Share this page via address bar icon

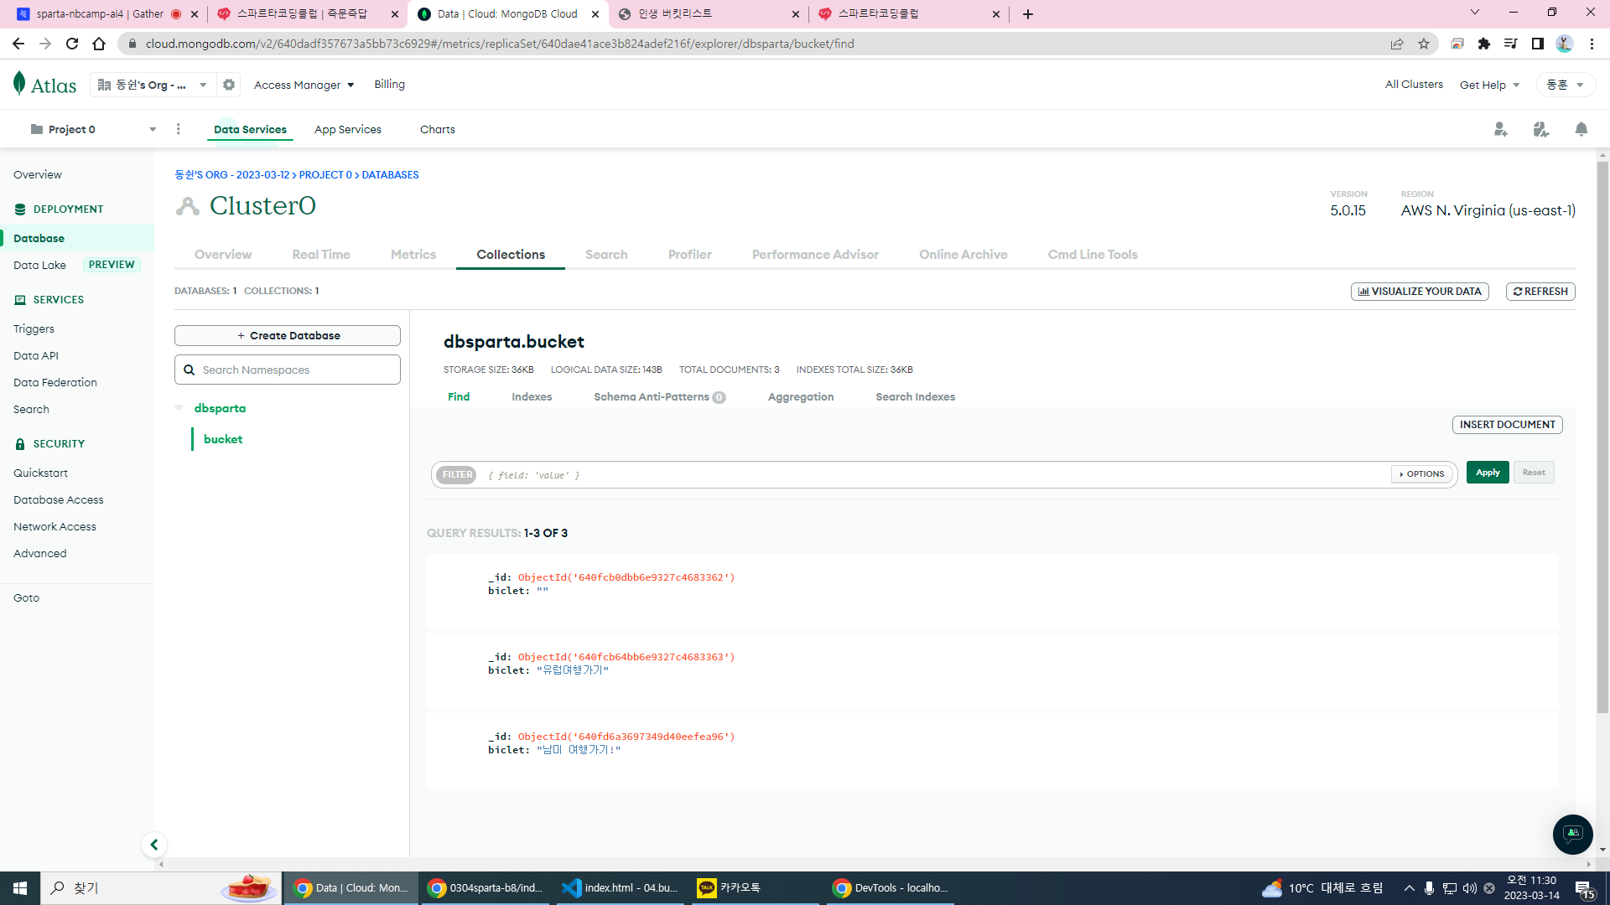tap(1397, 44)
